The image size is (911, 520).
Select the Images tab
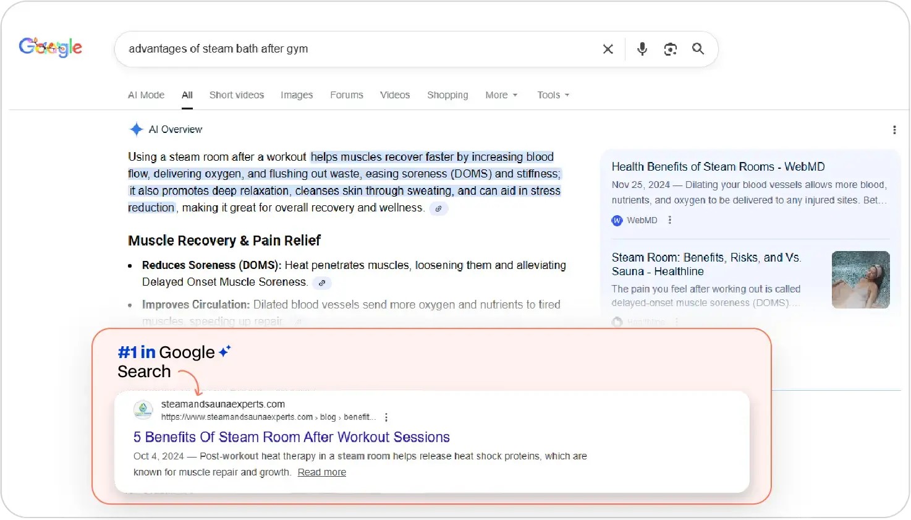[297, 95]
